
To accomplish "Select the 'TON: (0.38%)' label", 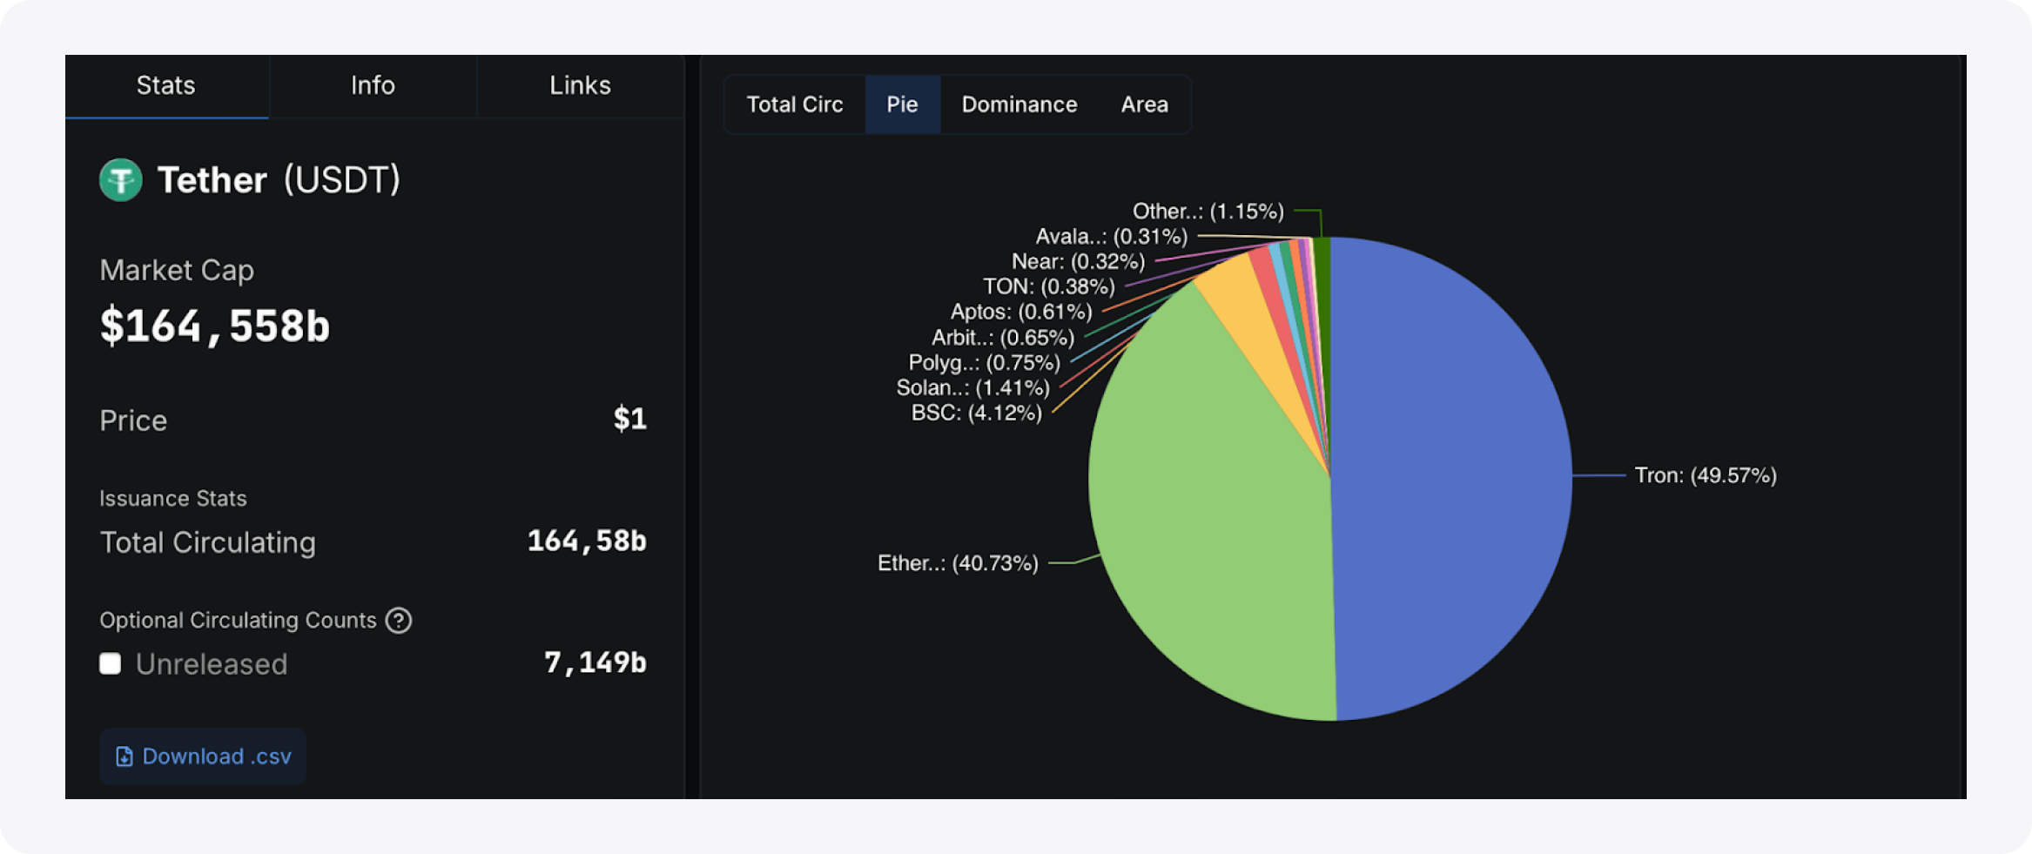I will (1049, 286).
